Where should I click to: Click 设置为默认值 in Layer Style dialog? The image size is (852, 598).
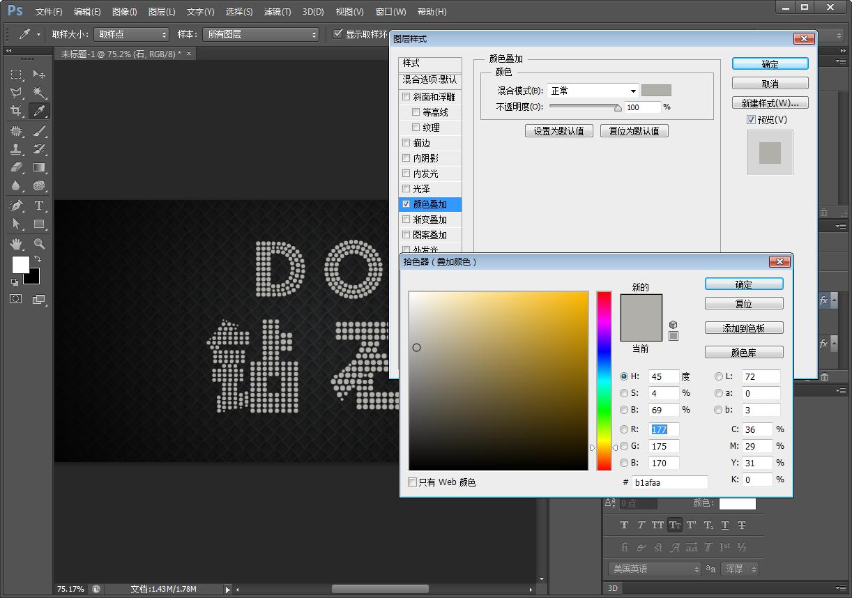(558, 130)
